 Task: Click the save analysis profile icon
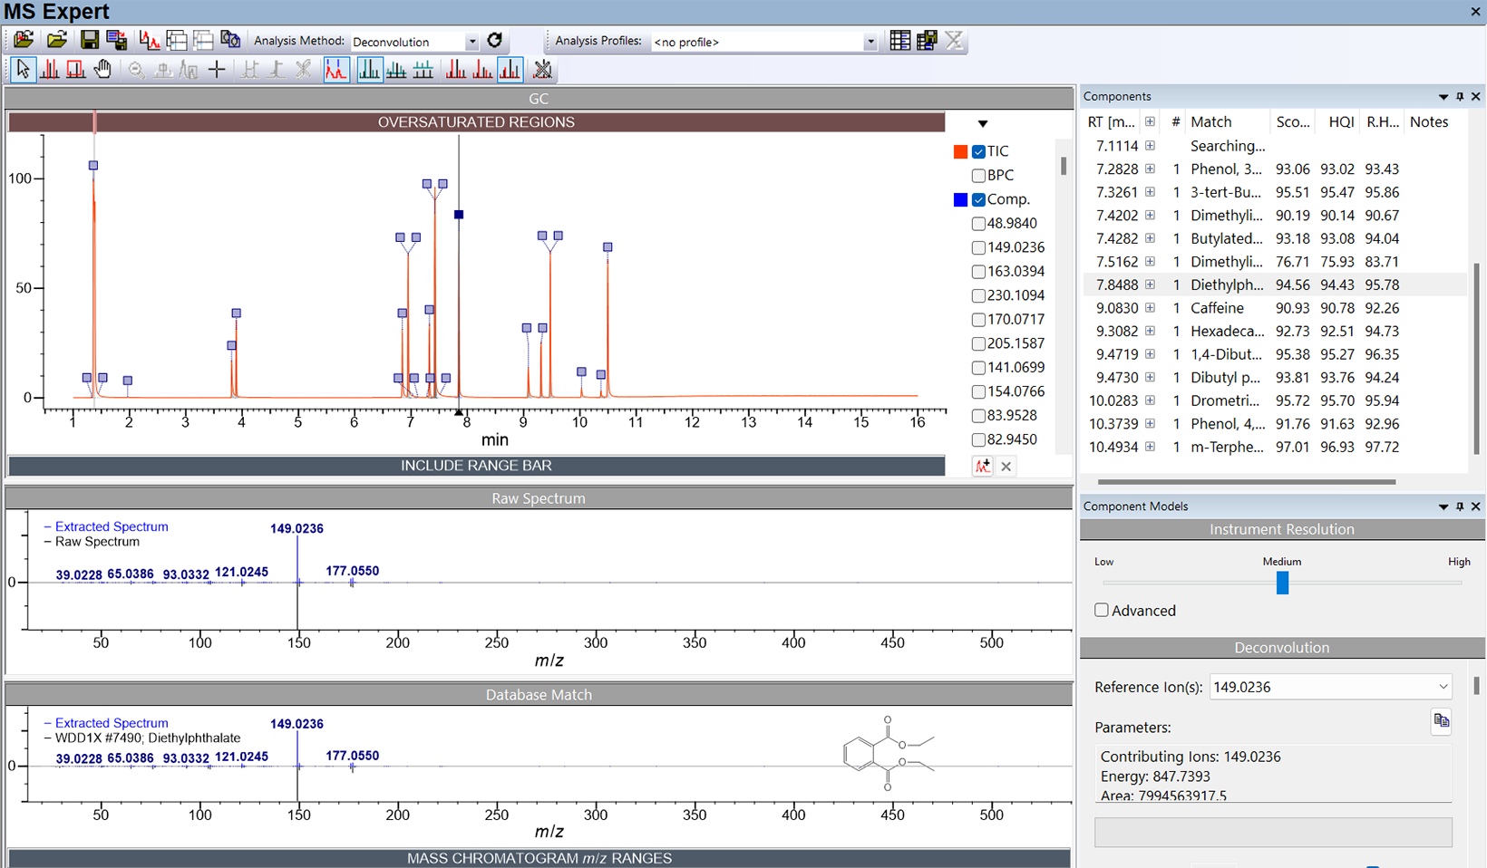pyautogui.click(x=927, y=41)
